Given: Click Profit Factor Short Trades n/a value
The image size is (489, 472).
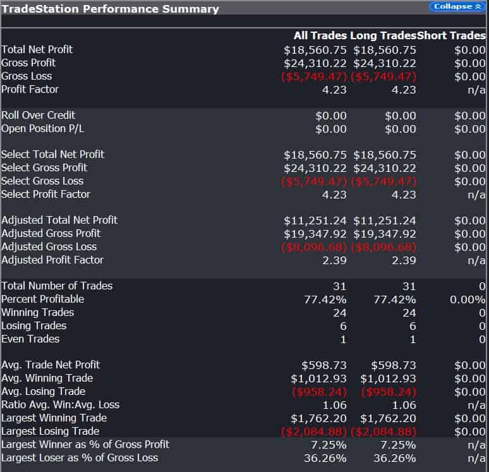Looking at the screenshot, I should click(477, 90).
